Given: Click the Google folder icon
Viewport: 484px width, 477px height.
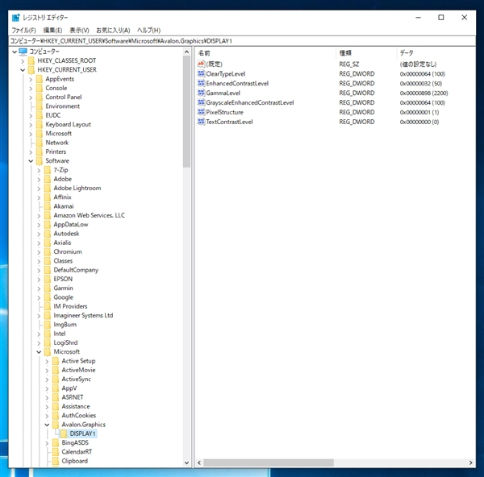Looking at the screenshot, I should click(48, 297).
